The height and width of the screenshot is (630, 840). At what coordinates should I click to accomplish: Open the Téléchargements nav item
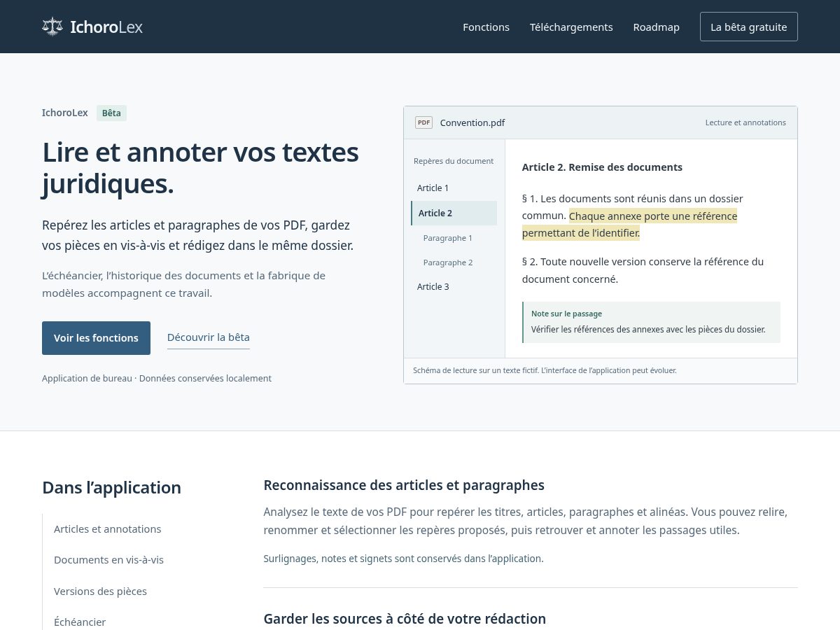[571, 27]
